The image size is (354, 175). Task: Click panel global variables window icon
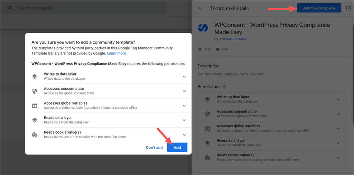(207, 128)
